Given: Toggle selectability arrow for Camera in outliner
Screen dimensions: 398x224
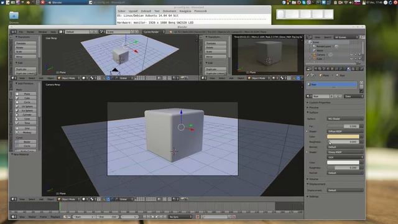Looking at the screenshot, I should point(356,55).
